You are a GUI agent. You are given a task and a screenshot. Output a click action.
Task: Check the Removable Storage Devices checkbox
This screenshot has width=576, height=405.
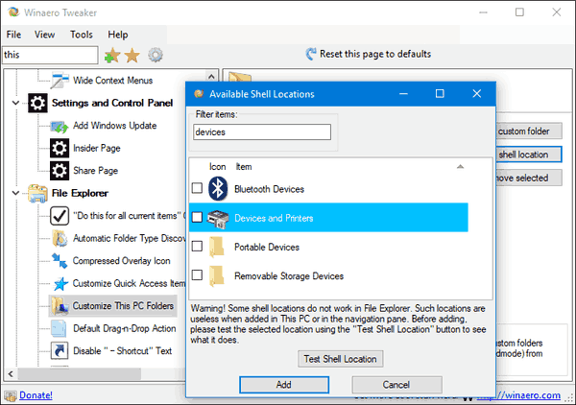point(197,274)
